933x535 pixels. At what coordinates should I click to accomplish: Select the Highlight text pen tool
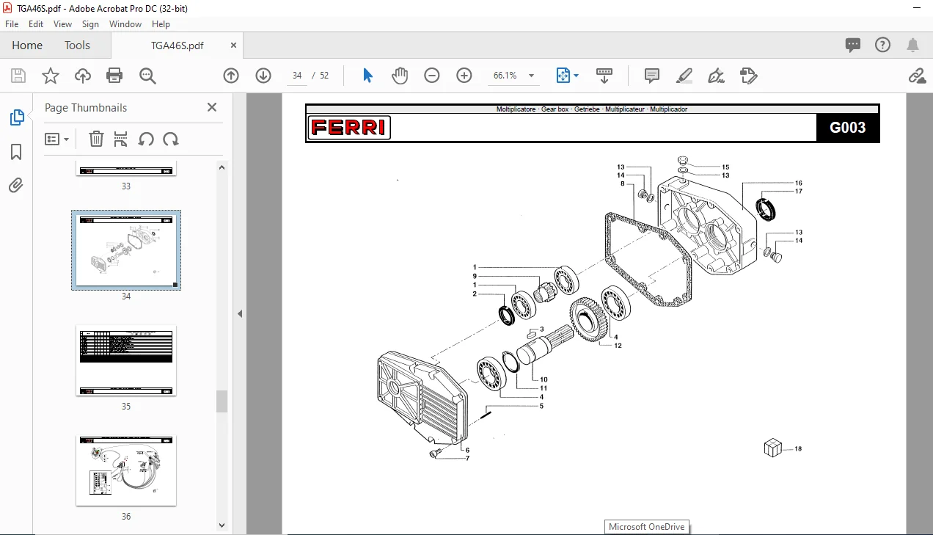[684, 76]
